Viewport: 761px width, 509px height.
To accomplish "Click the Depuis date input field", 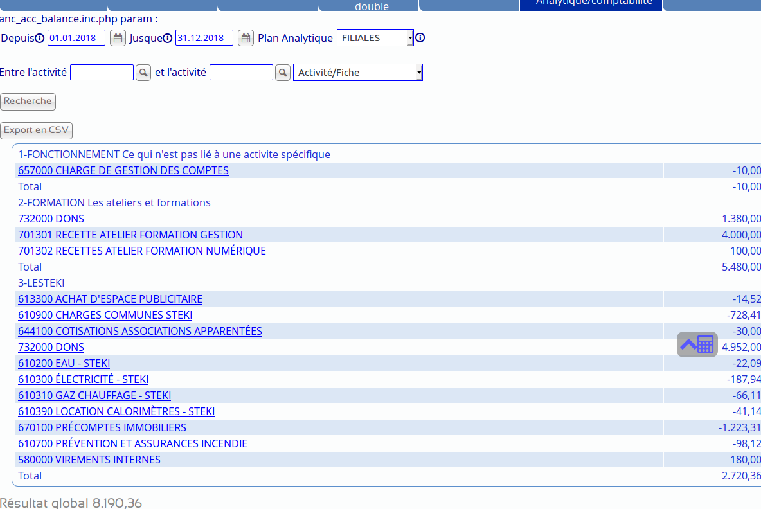I will [x=76, y=38].
